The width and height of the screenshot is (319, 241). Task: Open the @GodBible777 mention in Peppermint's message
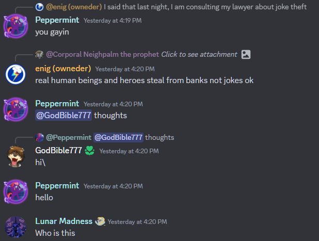click(x=63, y=115)
